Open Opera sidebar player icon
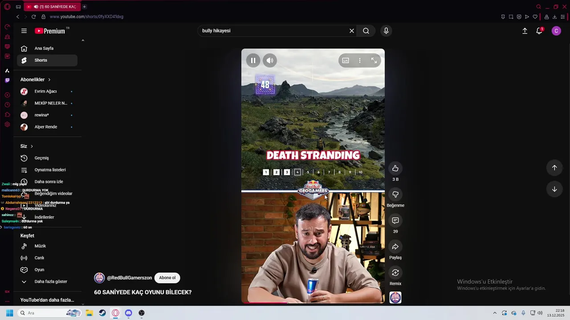The height and width of the screenshot is (320, 570). click(x=7, y=95)
